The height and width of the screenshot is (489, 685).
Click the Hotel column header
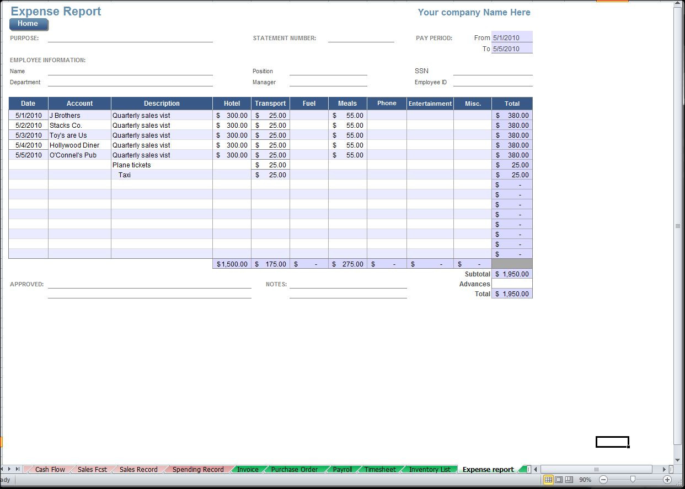tap(232, 104)
